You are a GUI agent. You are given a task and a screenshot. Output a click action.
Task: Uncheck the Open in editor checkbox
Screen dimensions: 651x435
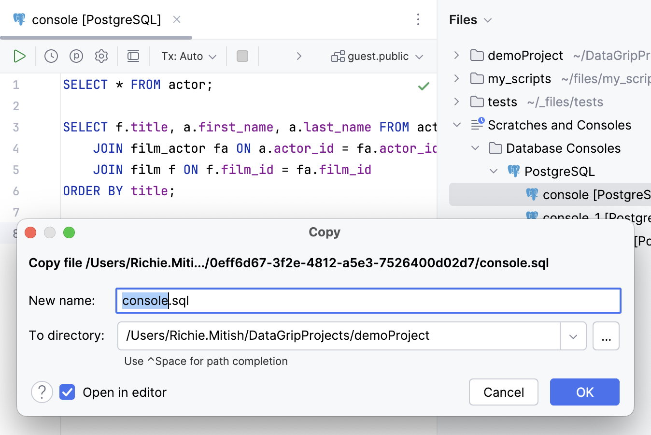point(67,392)
